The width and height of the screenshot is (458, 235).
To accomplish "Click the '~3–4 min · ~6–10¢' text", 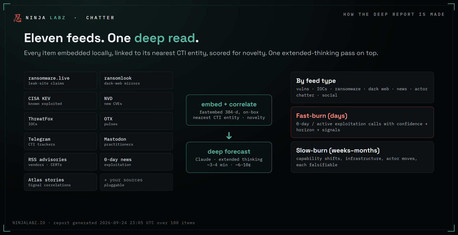I will point(229,165).
